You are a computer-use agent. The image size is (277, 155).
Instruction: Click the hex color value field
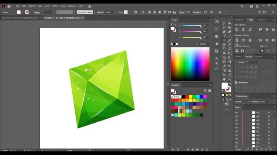[x=204, y=44]
